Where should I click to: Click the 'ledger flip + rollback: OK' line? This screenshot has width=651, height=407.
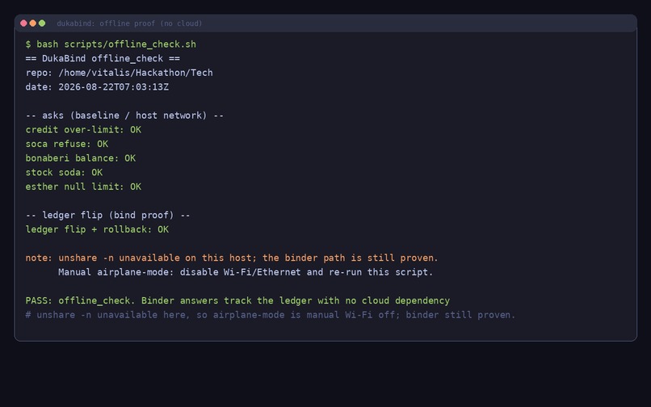[97, 229]
